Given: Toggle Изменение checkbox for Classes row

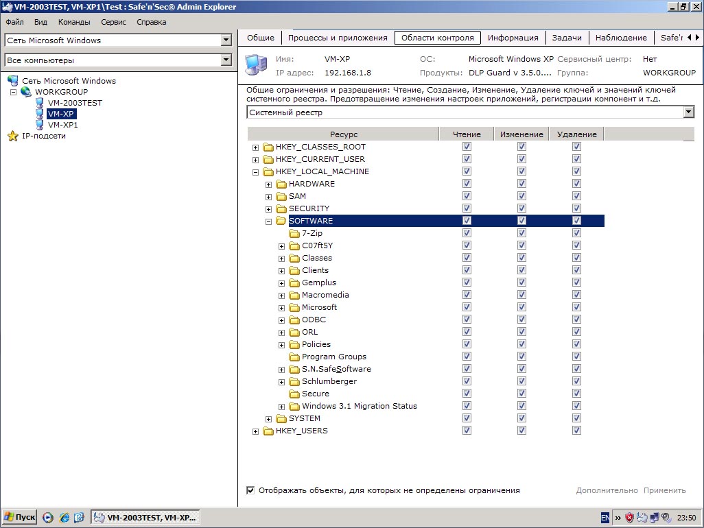Looking at the screenshot, I should point(521,258).
